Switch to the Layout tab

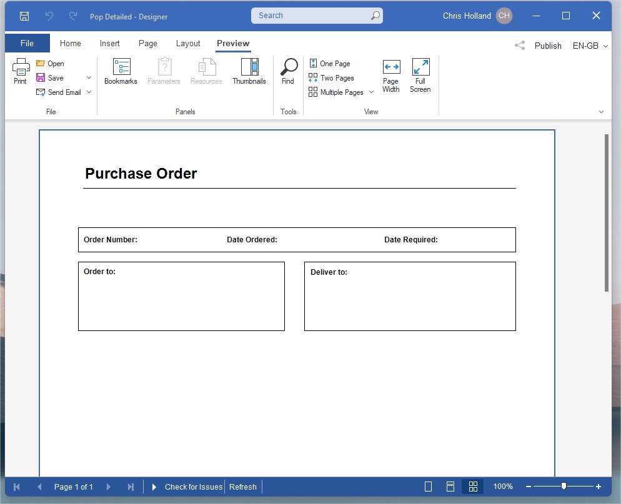pos(188,43)
